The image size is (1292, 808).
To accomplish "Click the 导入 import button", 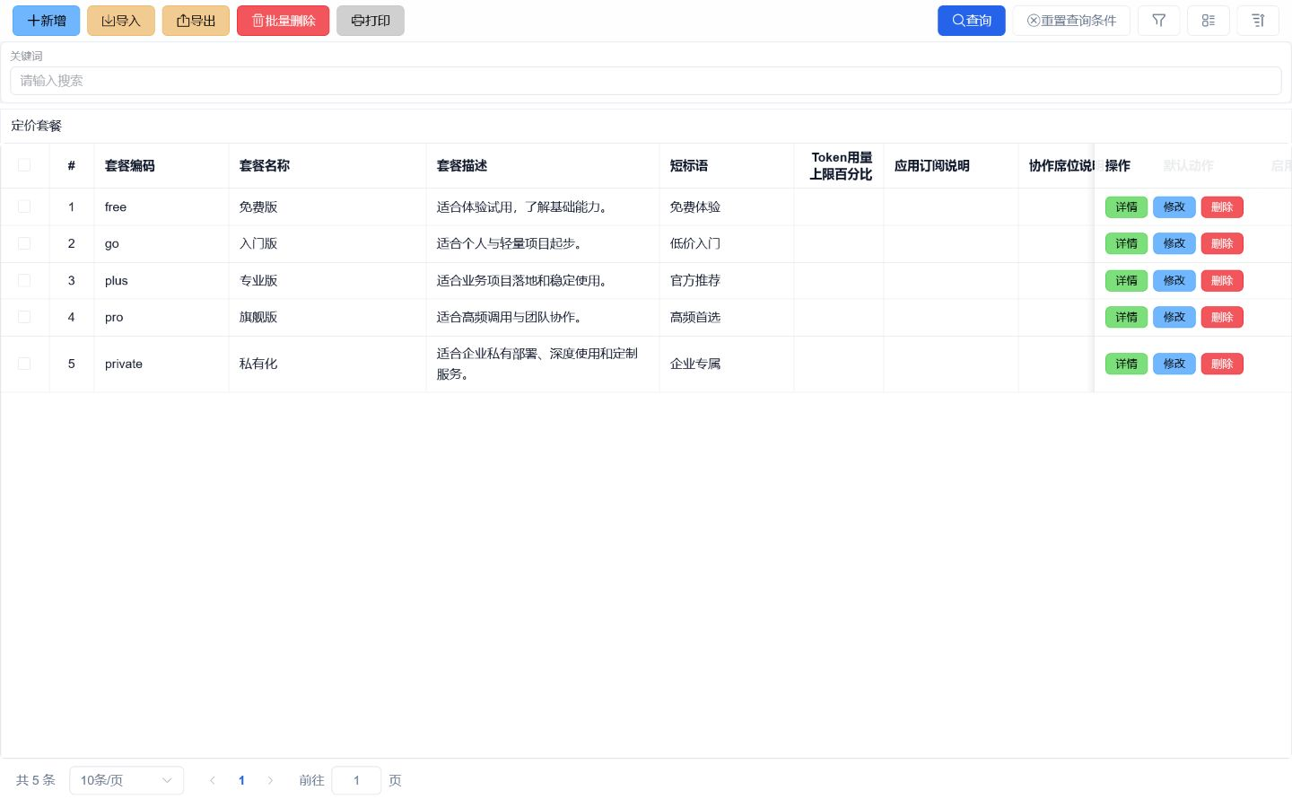I will (121, 21).
